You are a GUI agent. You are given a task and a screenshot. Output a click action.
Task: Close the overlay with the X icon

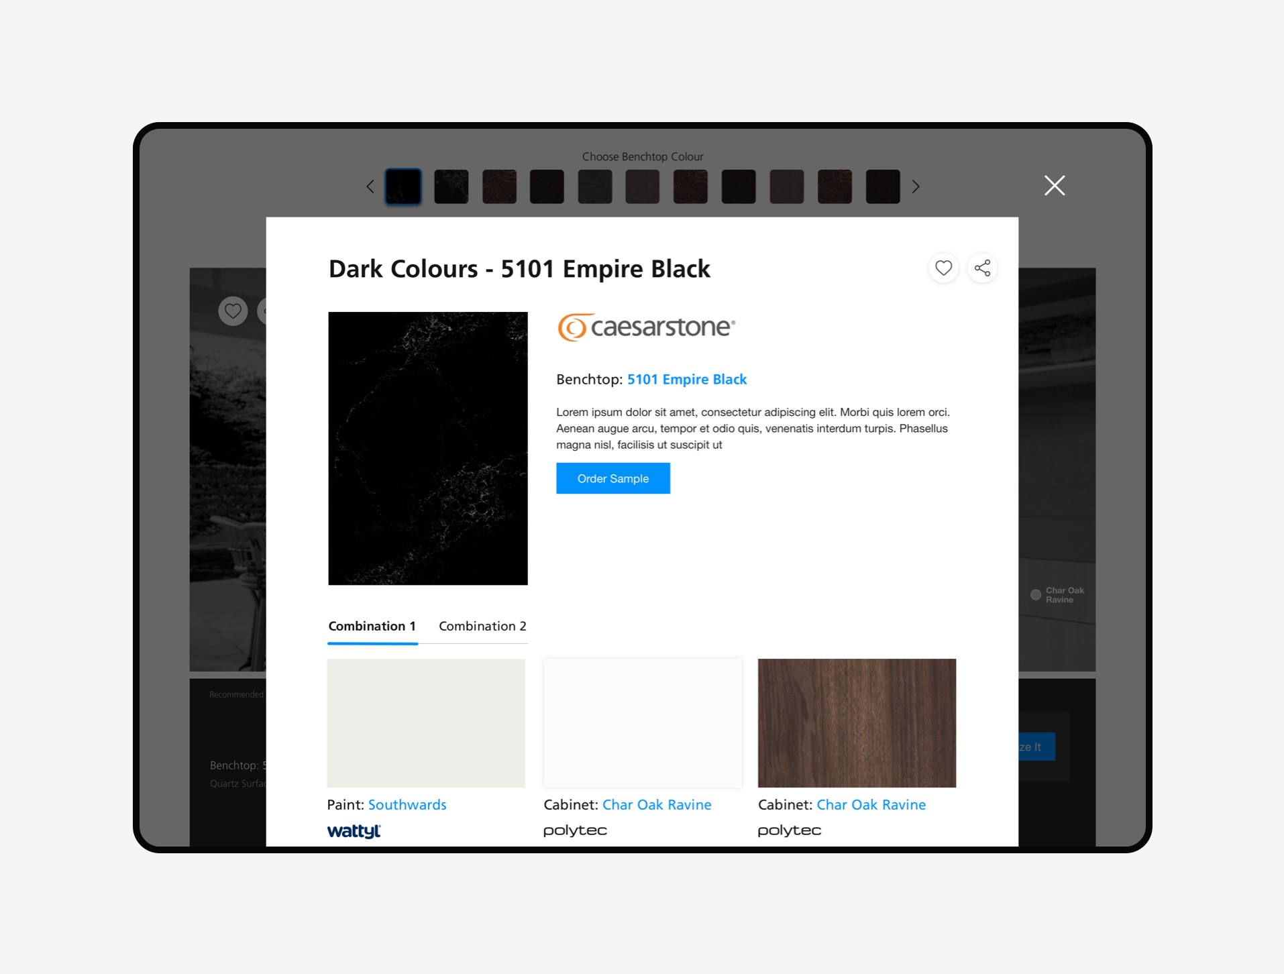click(1054, 185)
